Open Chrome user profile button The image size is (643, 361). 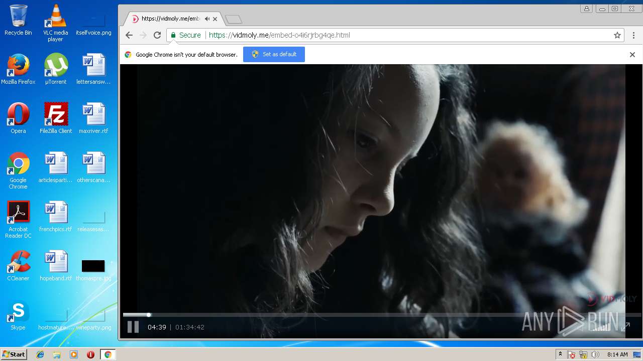(x=587, y=9)
